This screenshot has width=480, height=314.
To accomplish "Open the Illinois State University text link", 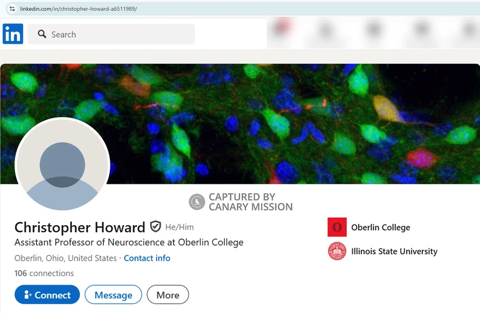I will (x=394, y=251).
